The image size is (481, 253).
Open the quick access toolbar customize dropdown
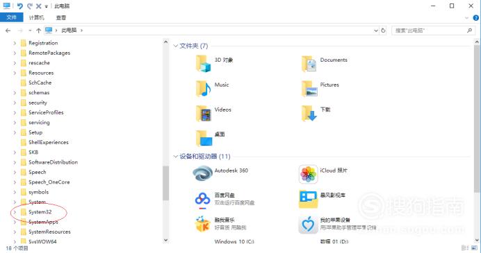(x=47, y=6)
